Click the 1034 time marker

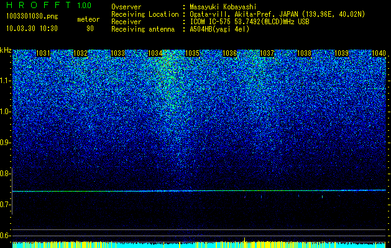click(x=155, y=53)
